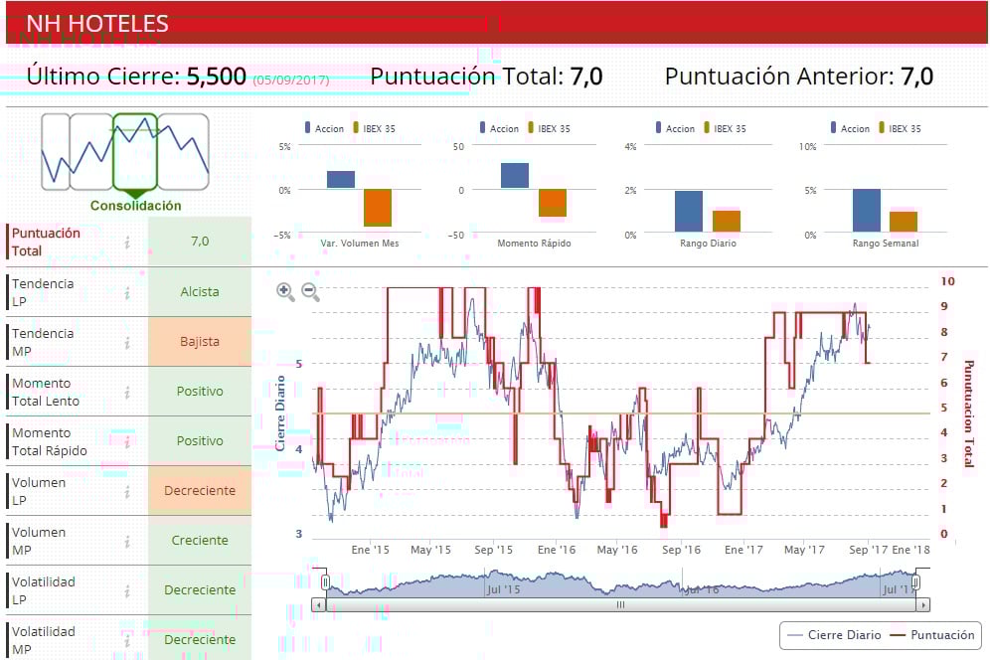The image size is (990, 660).
Task: Open info icon for Volumen LP
Action: 127,492
